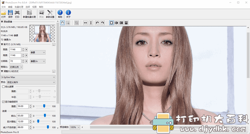Click the 分辨率 resolution field showing 72
The height and width of the screenshot is (134, 250).
15,61
